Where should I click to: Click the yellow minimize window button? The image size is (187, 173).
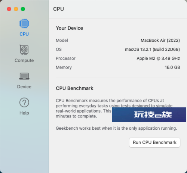point(16,9)
